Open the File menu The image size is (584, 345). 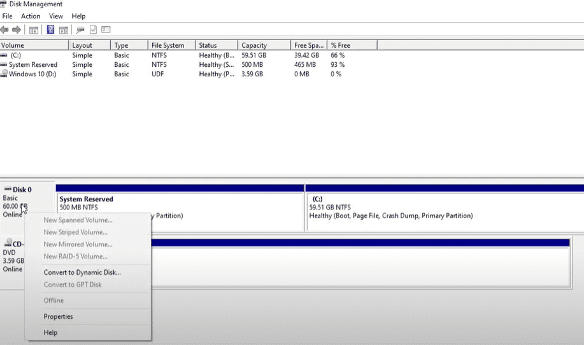(8, 16)
